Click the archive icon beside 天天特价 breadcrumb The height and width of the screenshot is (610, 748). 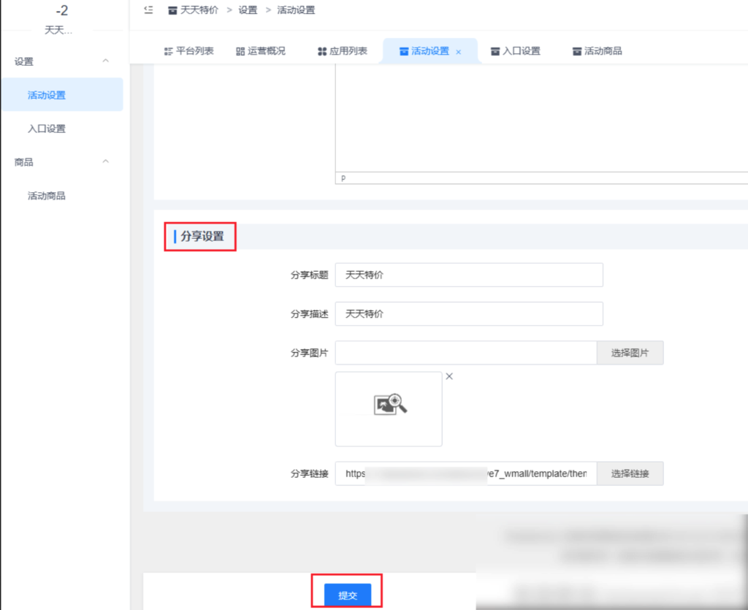pos(172,10)
